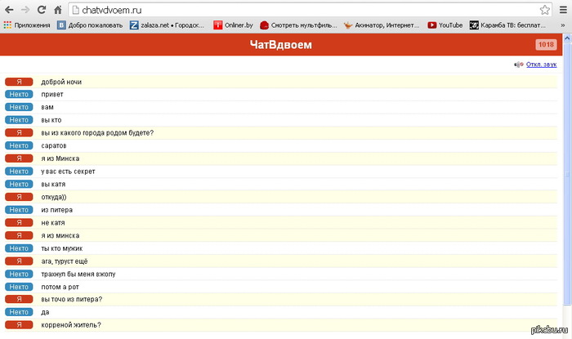Reload the chat page
This screenshot has height=339, width=572.
[x=42, y=10]
